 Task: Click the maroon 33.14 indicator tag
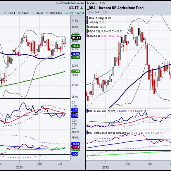click(x=75, y=147)
